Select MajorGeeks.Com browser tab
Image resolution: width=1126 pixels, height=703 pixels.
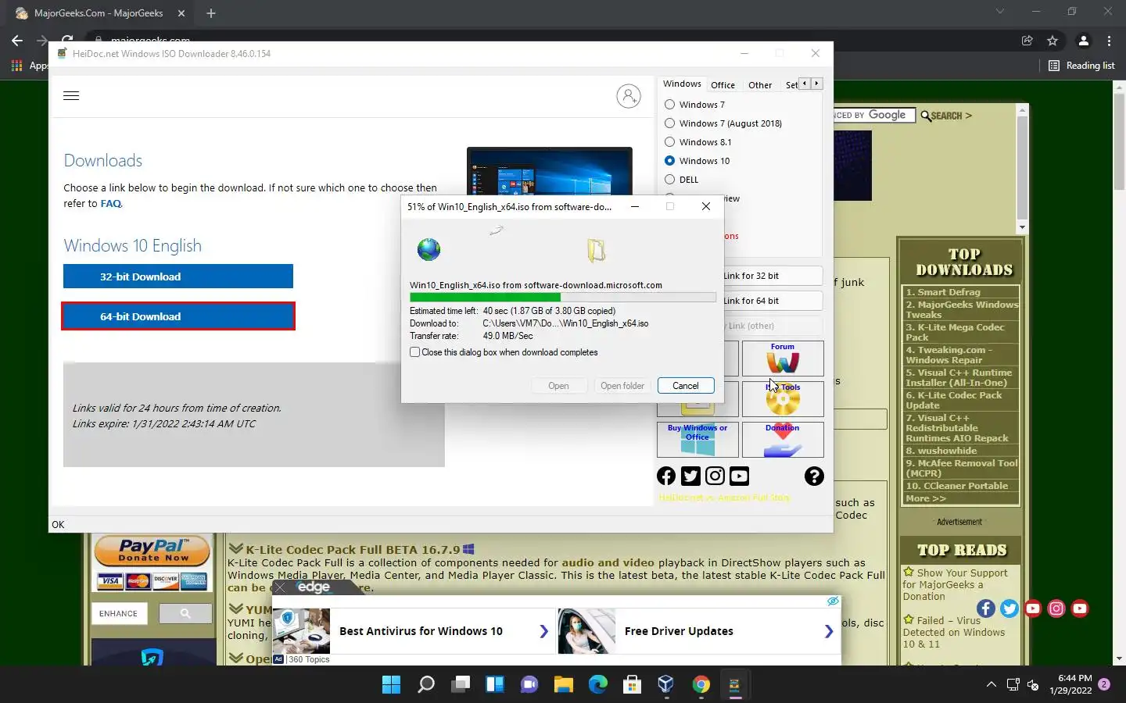tap(99, 13)
